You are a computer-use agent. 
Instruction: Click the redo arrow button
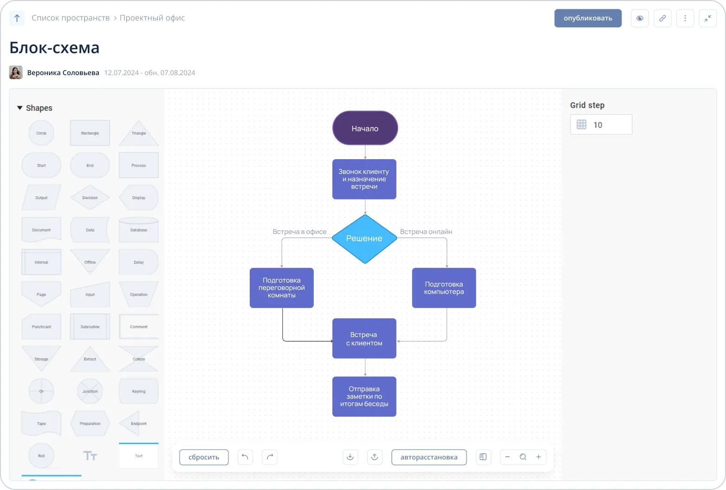click(270, 457)
